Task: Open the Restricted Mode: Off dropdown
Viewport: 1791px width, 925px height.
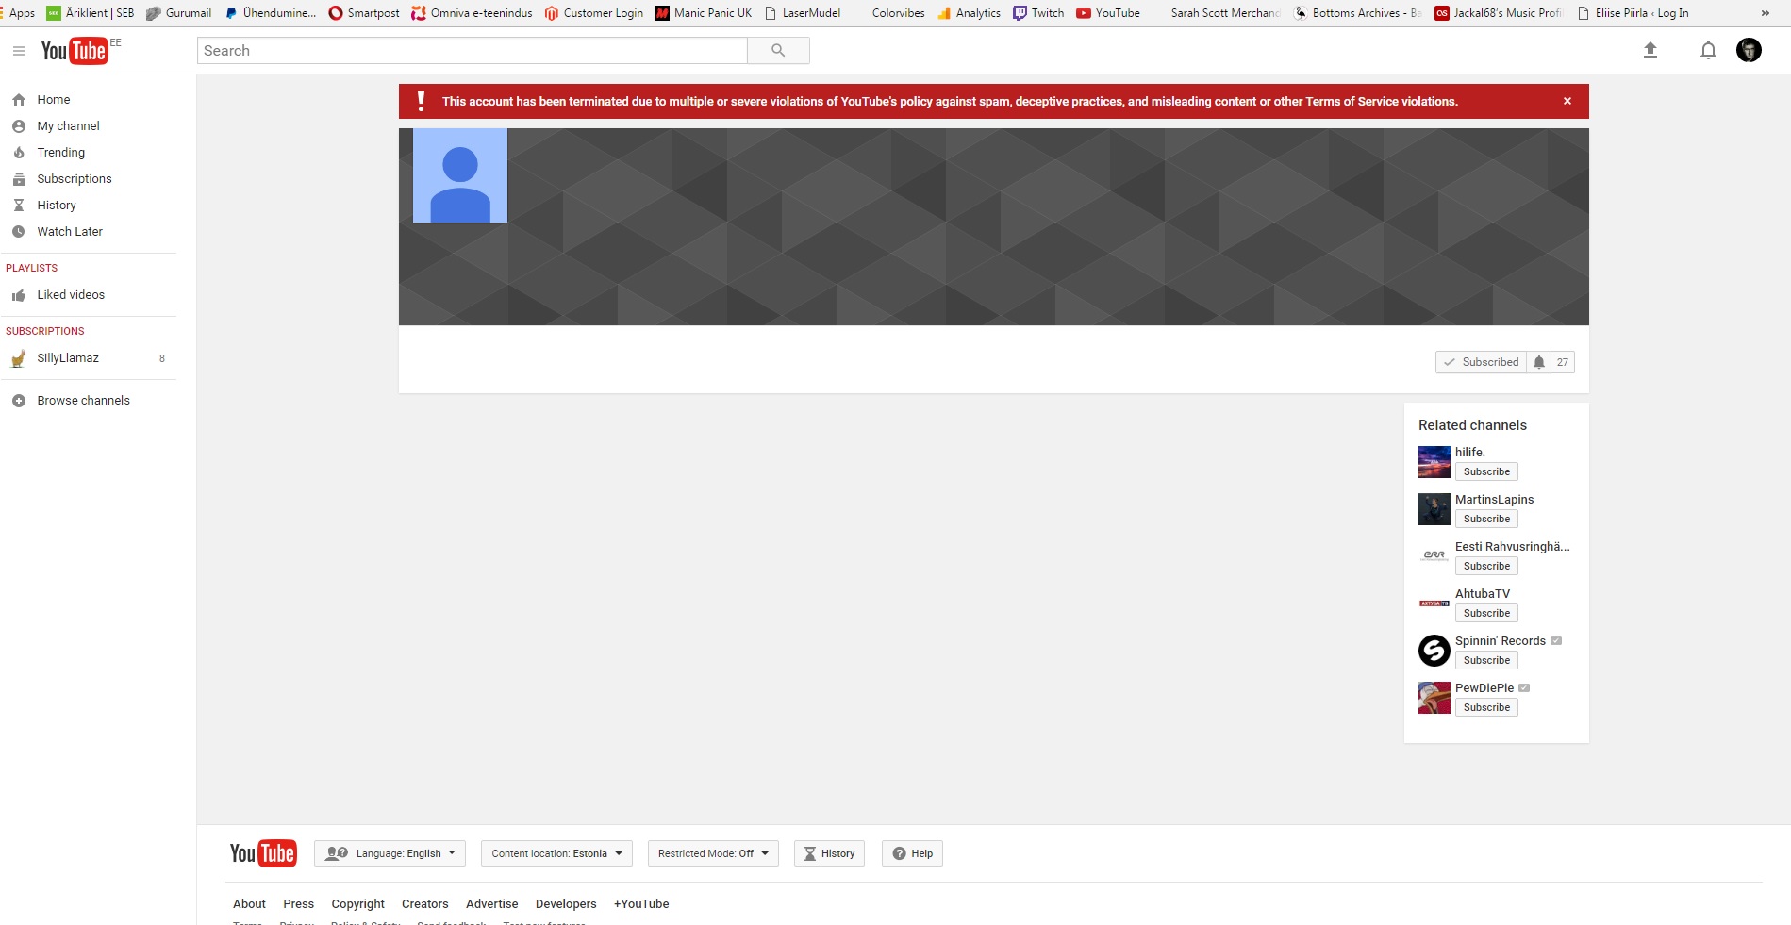Action: (713, 853)
